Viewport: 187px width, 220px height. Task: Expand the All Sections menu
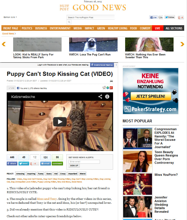pos(174,28)
